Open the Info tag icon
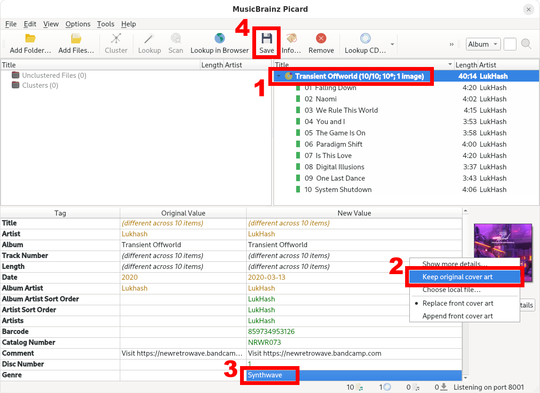540x393 pixels. coord(291,39)
